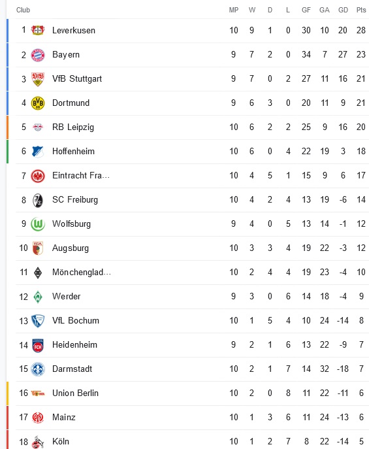The image size is (369, 449).
Task: Click the Werder Bremen green logo
Action: (38, 297)
